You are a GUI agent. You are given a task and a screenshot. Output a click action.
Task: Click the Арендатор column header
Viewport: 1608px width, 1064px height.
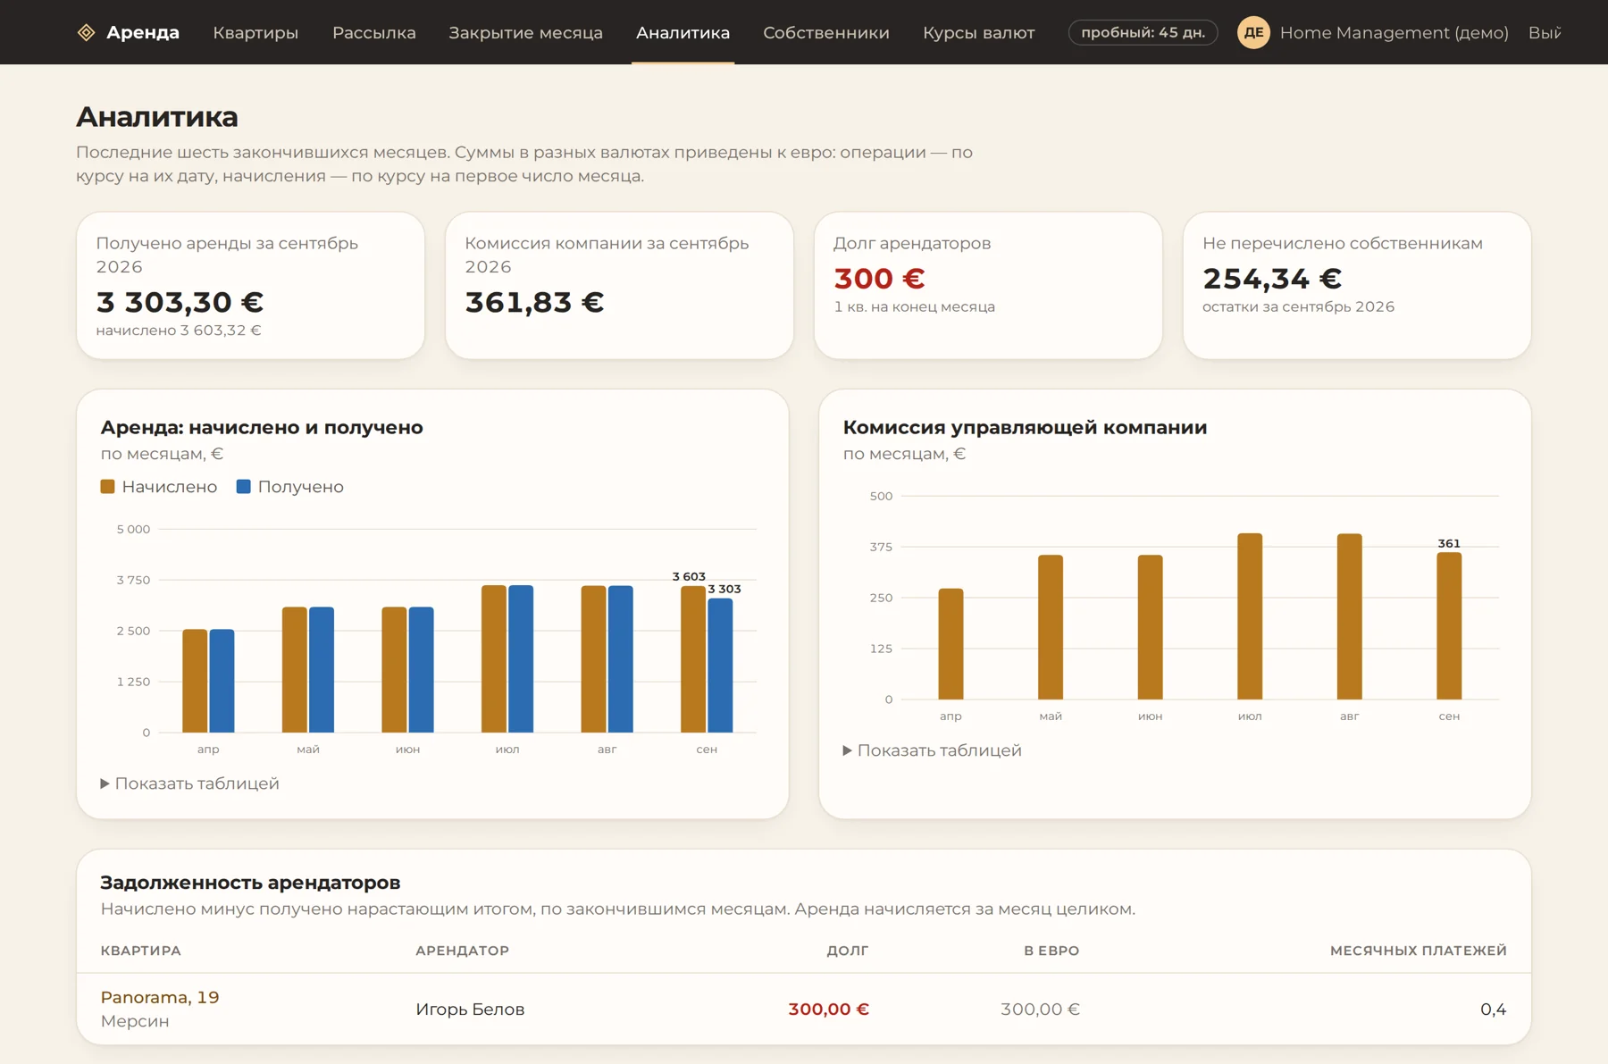pyautogui.click(x=462, y=951)
